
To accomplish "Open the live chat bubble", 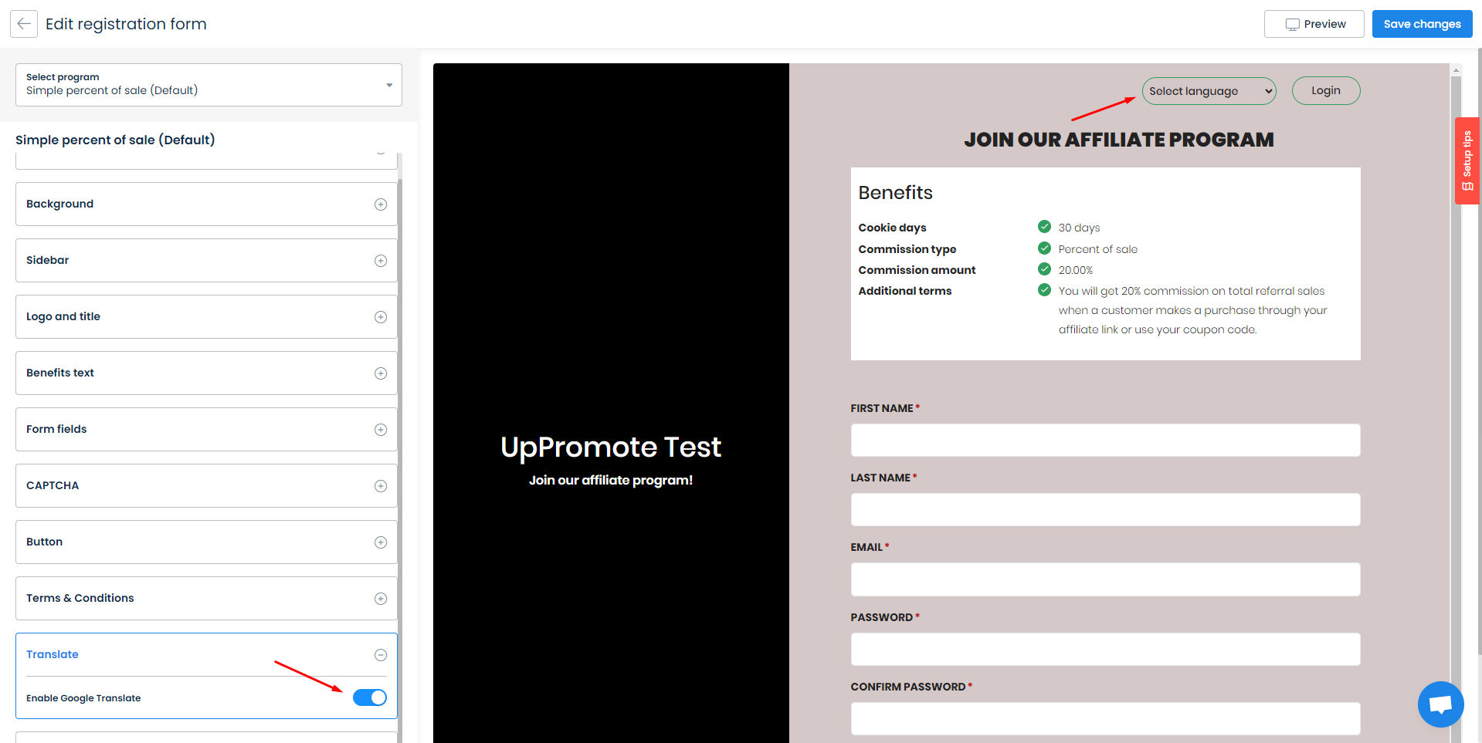I will pyautogui.click(x=1440, y=704).
